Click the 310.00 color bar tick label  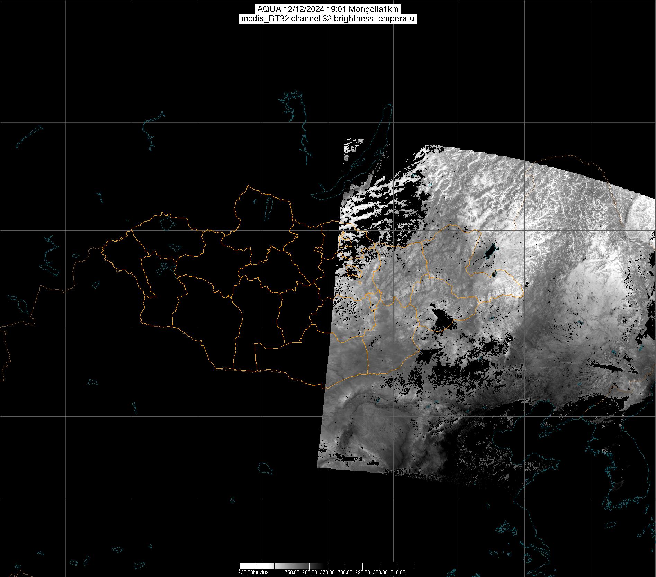click(398, 572)
